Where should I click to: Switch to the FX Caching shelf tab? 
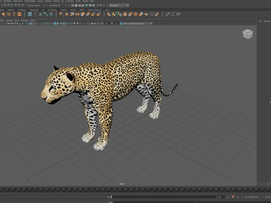tap(52, 10)
